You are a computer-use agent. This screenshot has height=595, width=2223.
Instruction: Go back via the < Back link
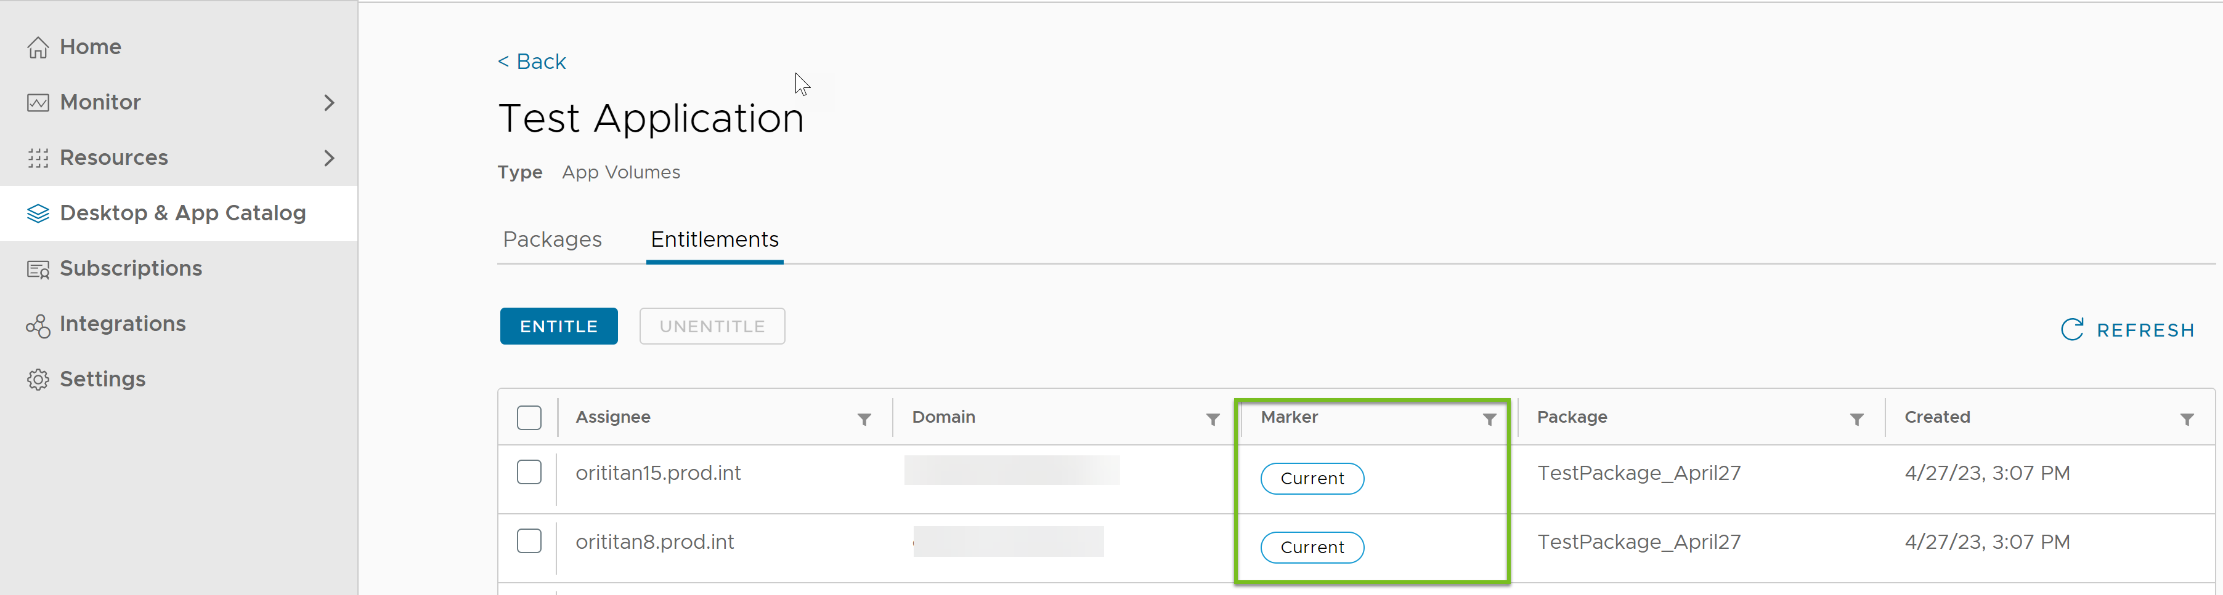pyautogui.click(x=532, y=62)
